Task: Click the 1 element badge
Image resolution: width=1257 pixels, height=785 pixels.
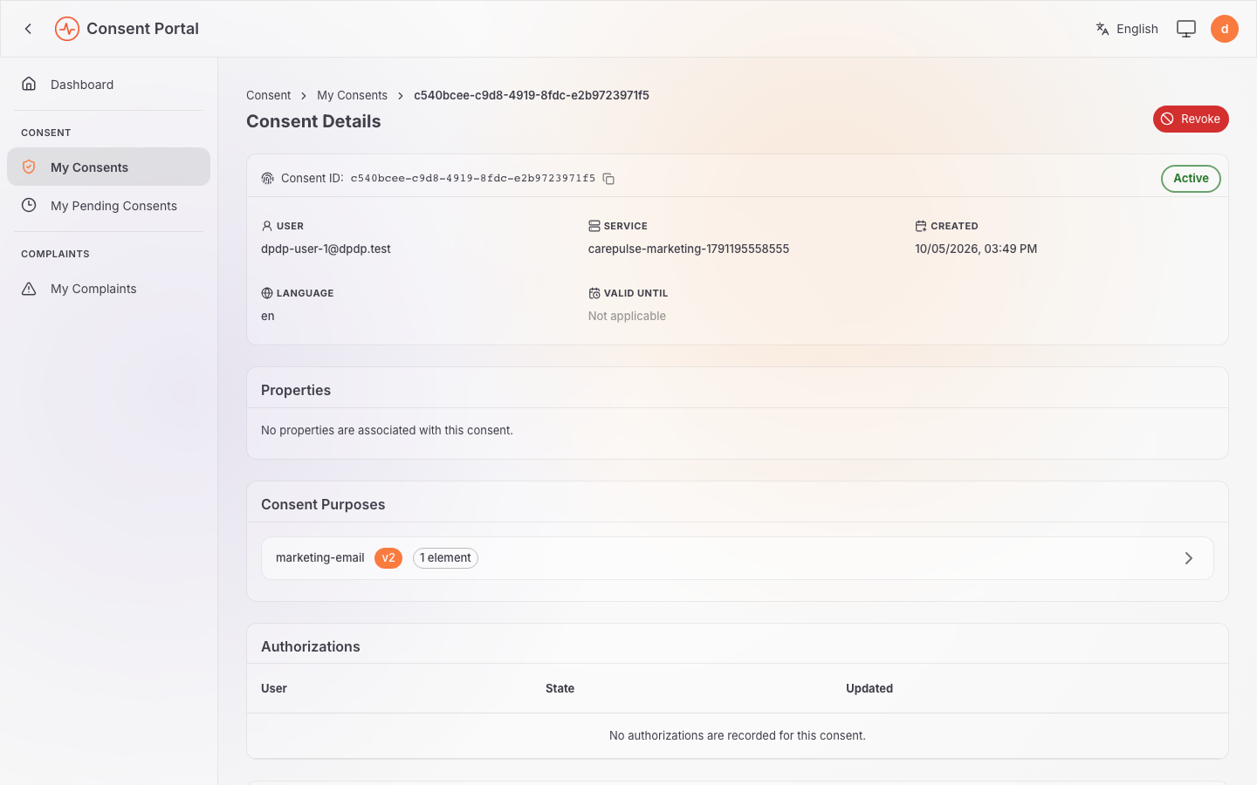Action: coord(445,558)
